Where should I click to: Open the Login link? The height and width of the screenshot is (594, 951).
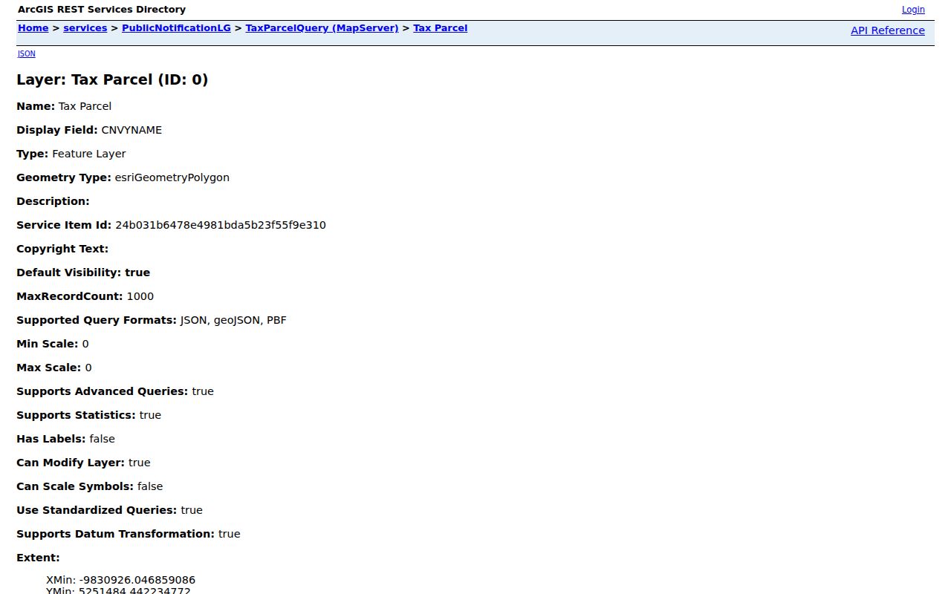[913, 10]
